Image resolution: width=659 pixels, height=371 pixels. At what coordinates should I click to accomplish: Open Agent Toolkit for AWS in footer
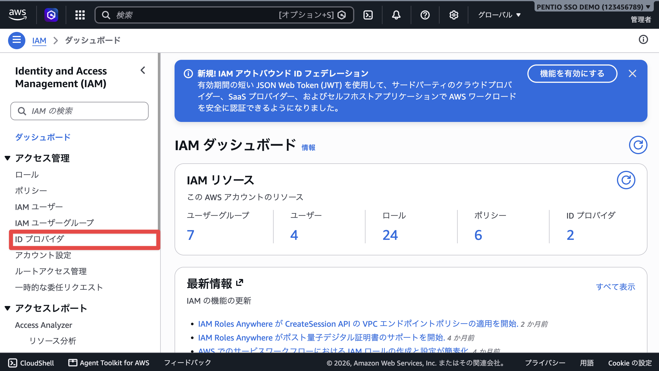click(x=109, y=363)
